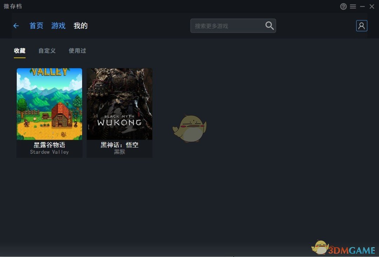Screen dimensions: 379x257
Task: Select the 我的 navigation item
Action: 80,26
